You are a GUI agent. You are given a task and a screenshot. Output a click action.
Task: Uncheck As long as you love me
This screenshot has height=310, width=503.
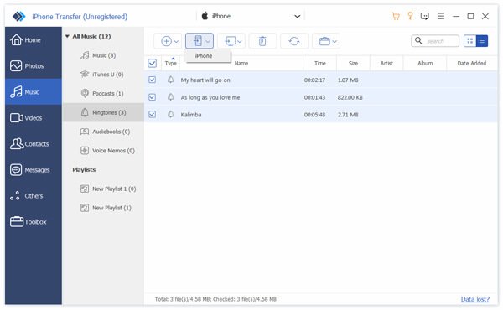tap(152, 97)
